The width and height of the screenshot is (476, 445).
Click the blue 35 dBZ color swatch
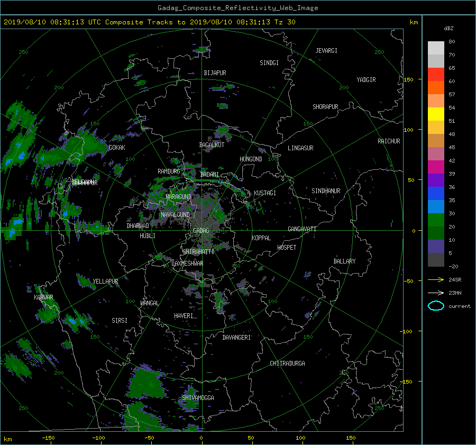tap(436, 194)
